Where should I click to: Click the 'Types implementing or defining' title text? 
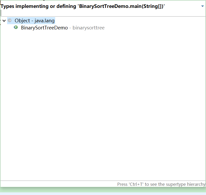(83, 6)
